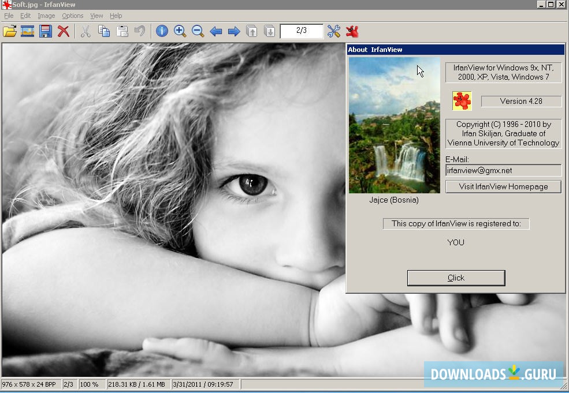This screenshot has width=569, height=393.
Task: Go to next image with right arrow
Action: pos(234,32)
